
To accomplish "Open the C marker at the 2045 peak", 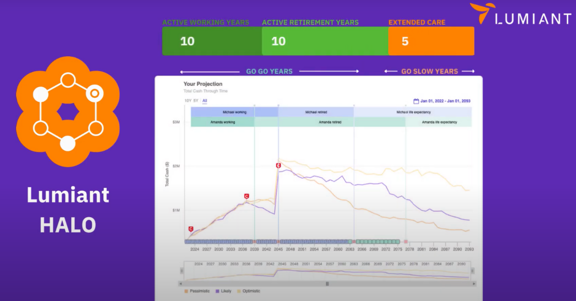I will click(x=278, y=164).
